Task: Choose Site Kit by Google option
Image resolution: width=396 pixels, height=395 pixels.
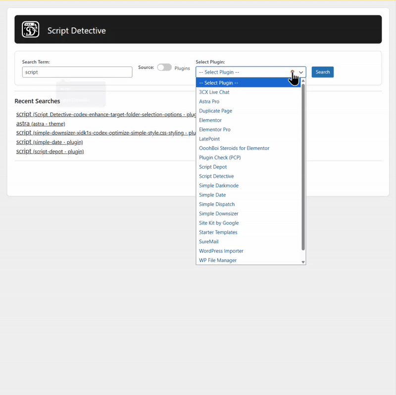Action: pyautogui.click(x=248, y=223)
